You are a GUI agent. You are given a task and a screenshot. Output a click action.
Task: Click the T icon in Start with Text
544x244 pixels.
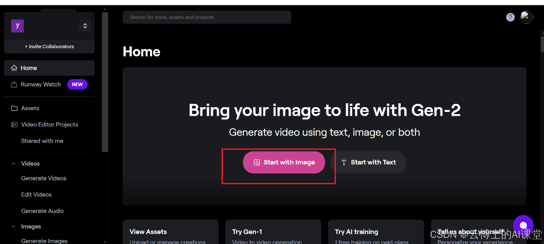pos(344,162)
